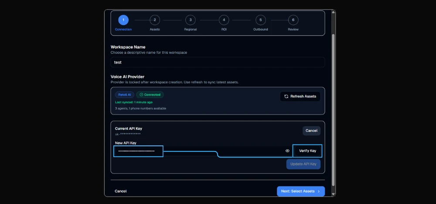Click the 'Workspace Name' heading
This screenshot has width=436, height=204.
pos(128,47)
